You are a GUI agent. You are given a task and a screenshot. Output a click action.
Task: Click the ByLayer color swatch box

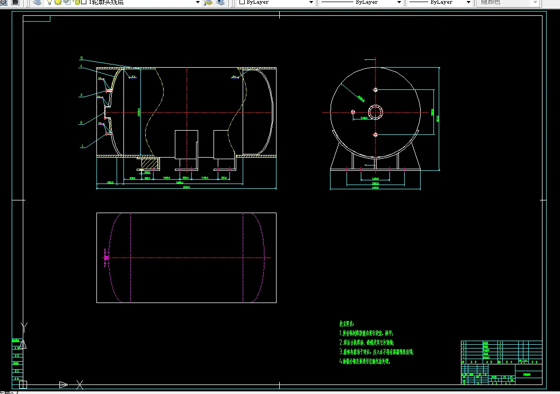[x=242, y=2]
